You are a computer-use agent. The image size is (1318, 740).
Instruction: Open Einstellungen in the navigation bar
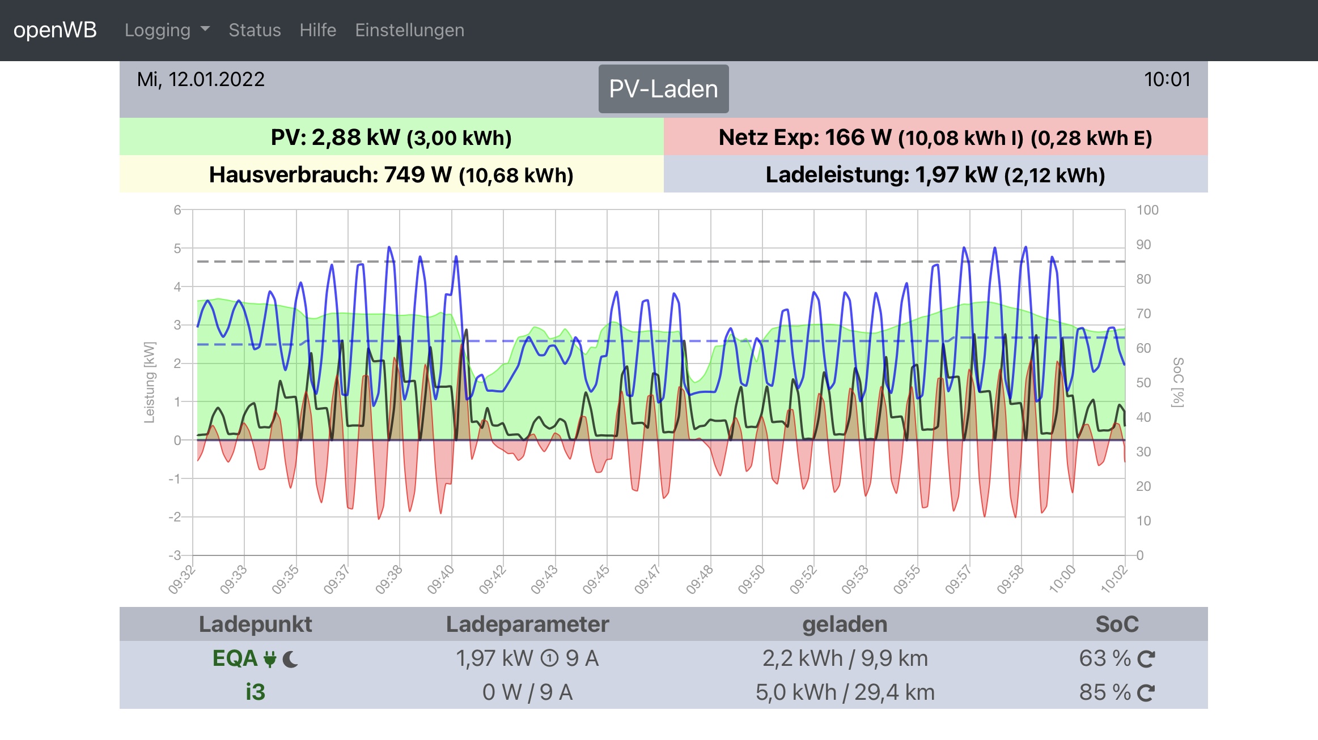point(409,30)
